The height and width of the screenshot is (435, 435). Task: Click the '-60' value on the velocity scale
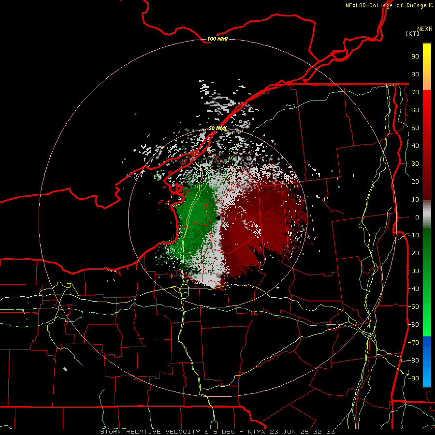click(413, 325)
